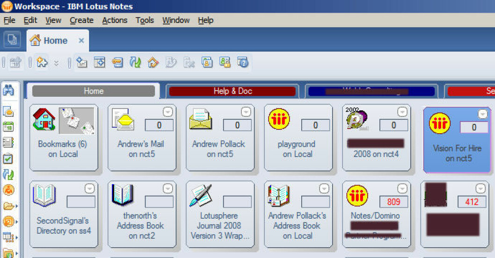Click the open book icon on SecondSignal's Directory tile
This screenshot has height=258, width=495.
pyautogui.click(x=44, y=195)
